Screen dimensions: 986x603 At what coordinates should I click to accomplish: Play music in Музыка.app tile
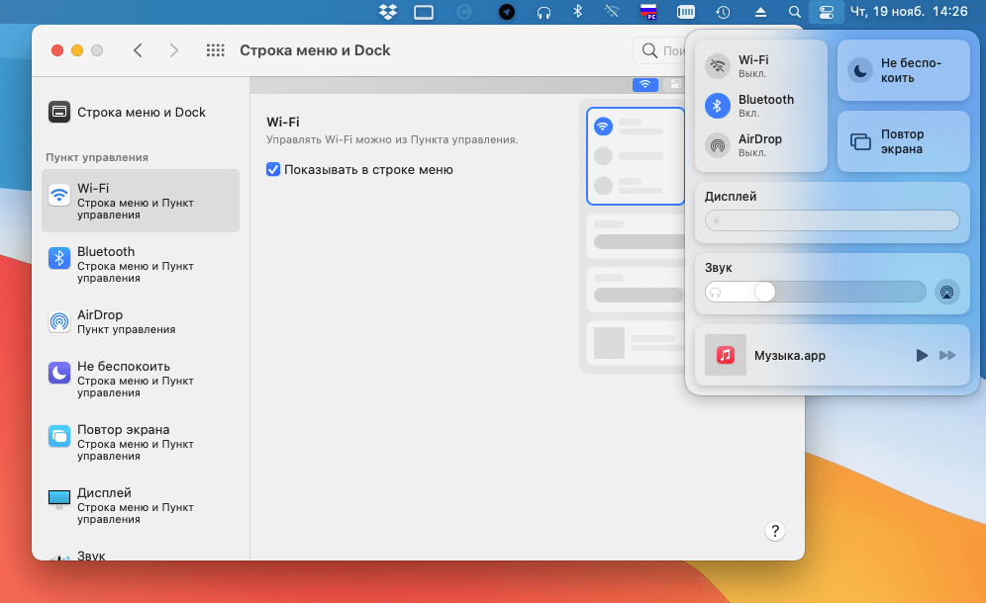click(922, 356)
